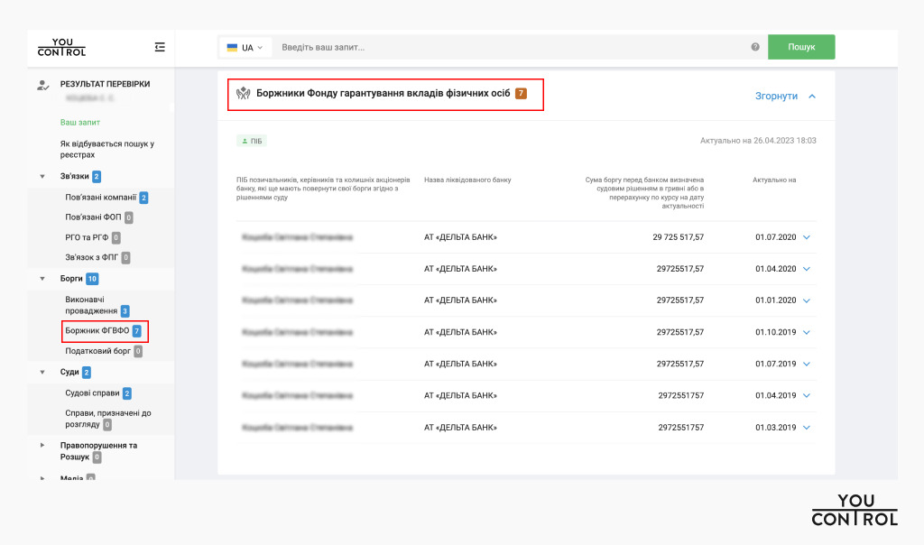Viewport: 924px width, 545px height.
Task: Select Судові справи in sidebar
Action: point(93,393)
